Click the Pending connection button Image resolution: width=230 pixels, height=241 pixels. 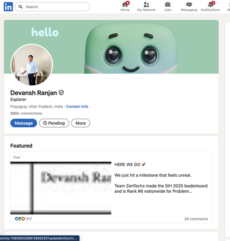coord(54,123)
